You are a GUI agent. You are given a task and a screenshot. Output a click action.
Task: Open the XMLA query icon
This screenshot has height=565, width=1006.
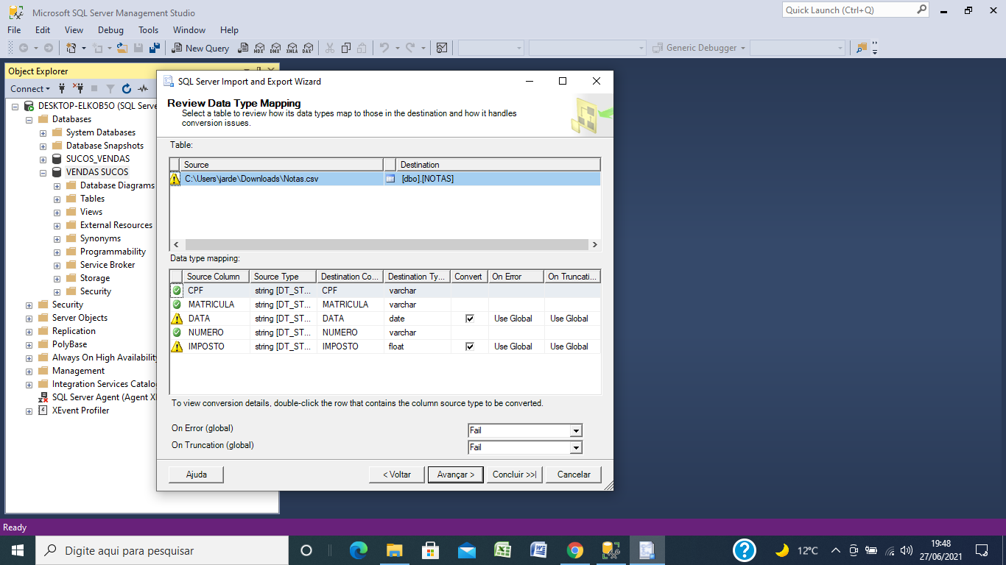pos(292,48)
